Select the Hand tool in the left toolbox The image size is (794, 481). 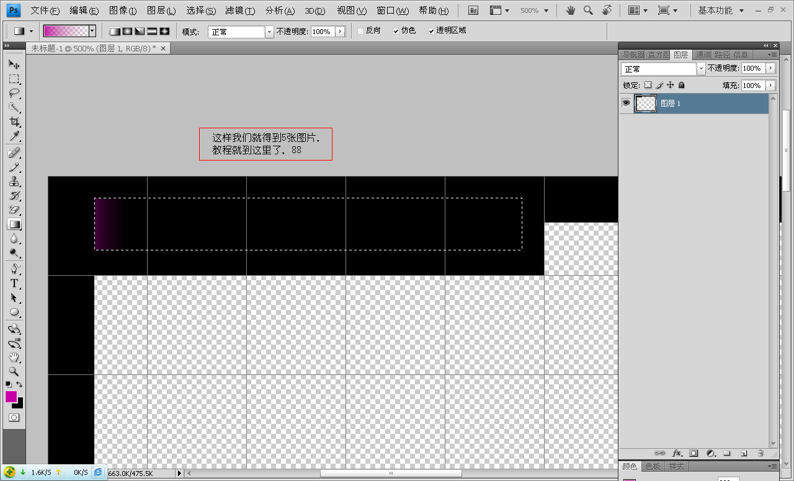click(14, 358)
